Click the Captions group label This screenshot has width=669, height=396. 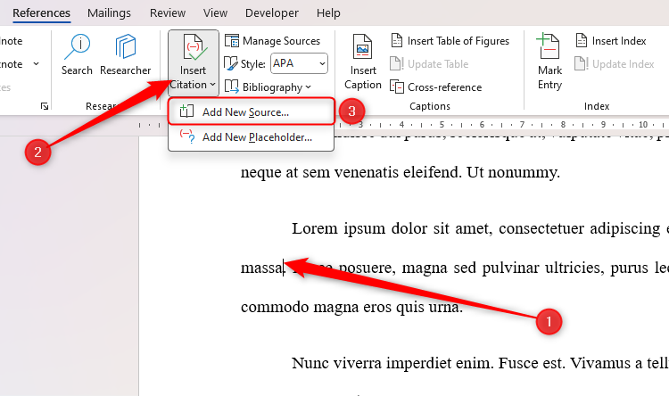click(430, 106)
